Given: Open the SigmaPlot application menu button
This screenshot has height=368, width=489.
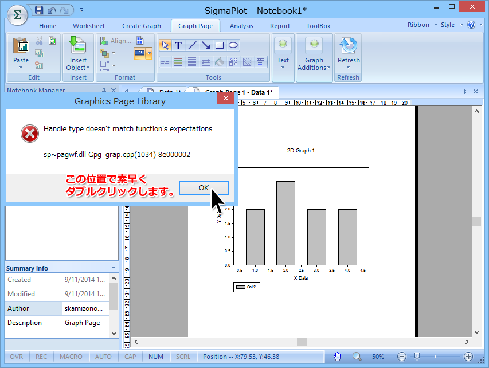Looking at the screenshot, I should coord(17,15).
